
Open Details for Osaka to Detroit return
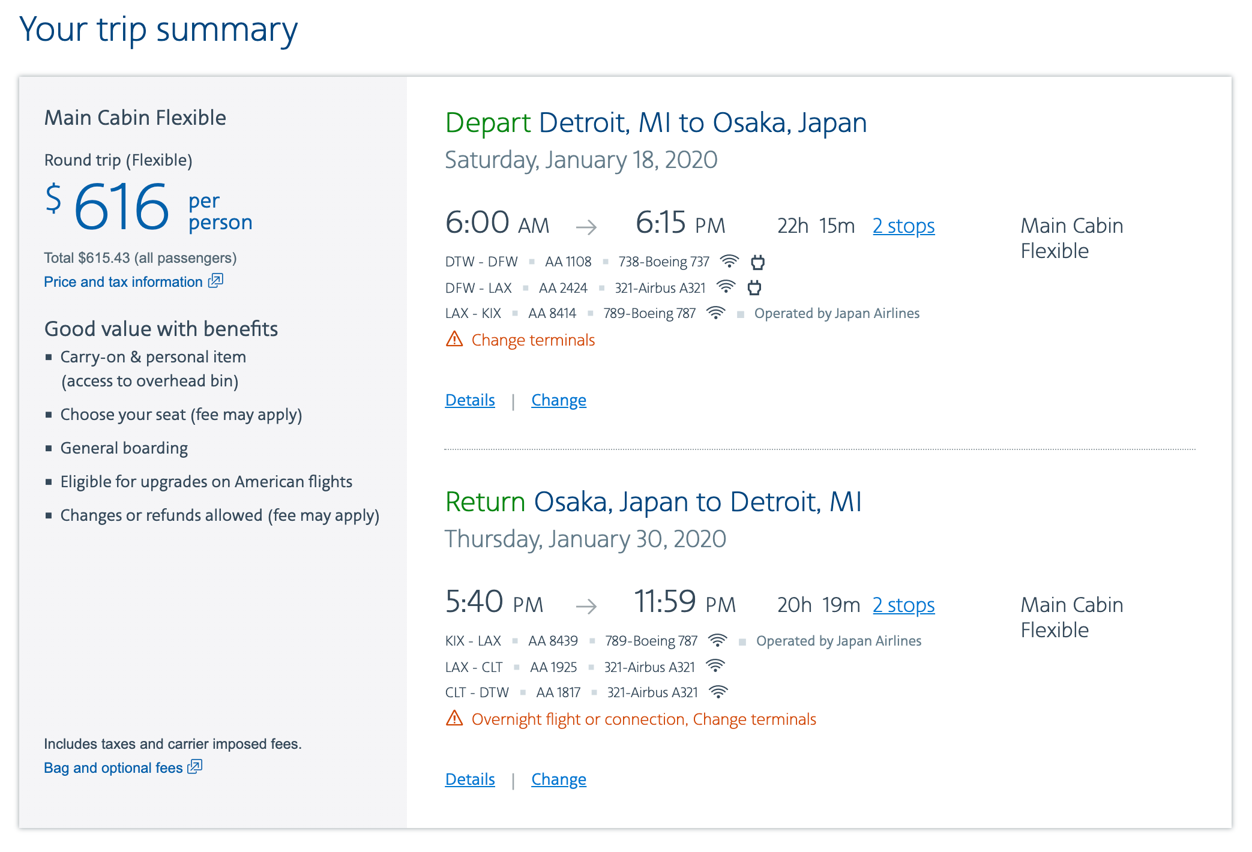coord(470,779)
